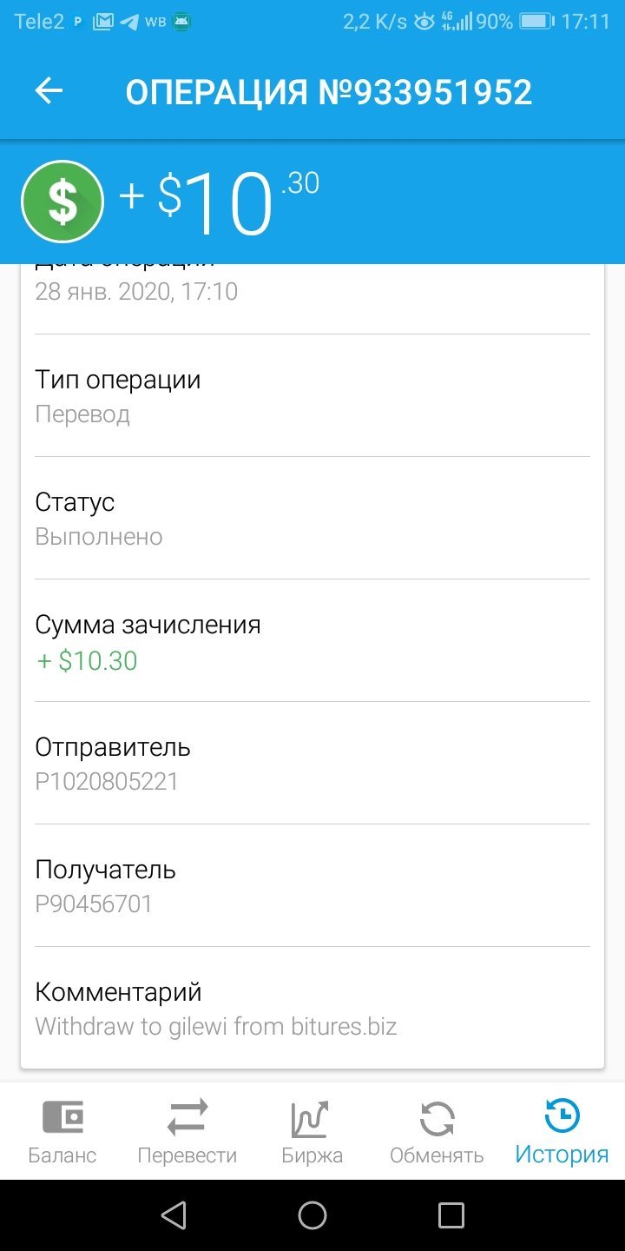Select sender account P1020805221
The image size is (625, 1251).
click(107, 781)
